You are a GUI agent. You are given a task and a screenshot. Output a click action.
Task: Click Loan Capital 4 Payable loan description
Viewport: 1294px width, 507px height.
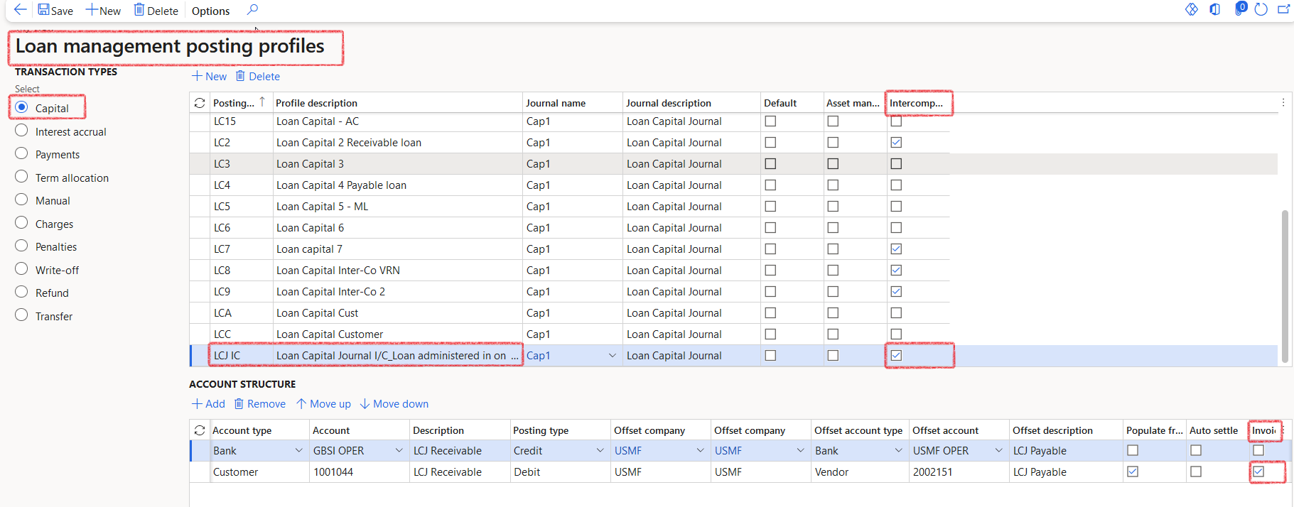(341, 185)
